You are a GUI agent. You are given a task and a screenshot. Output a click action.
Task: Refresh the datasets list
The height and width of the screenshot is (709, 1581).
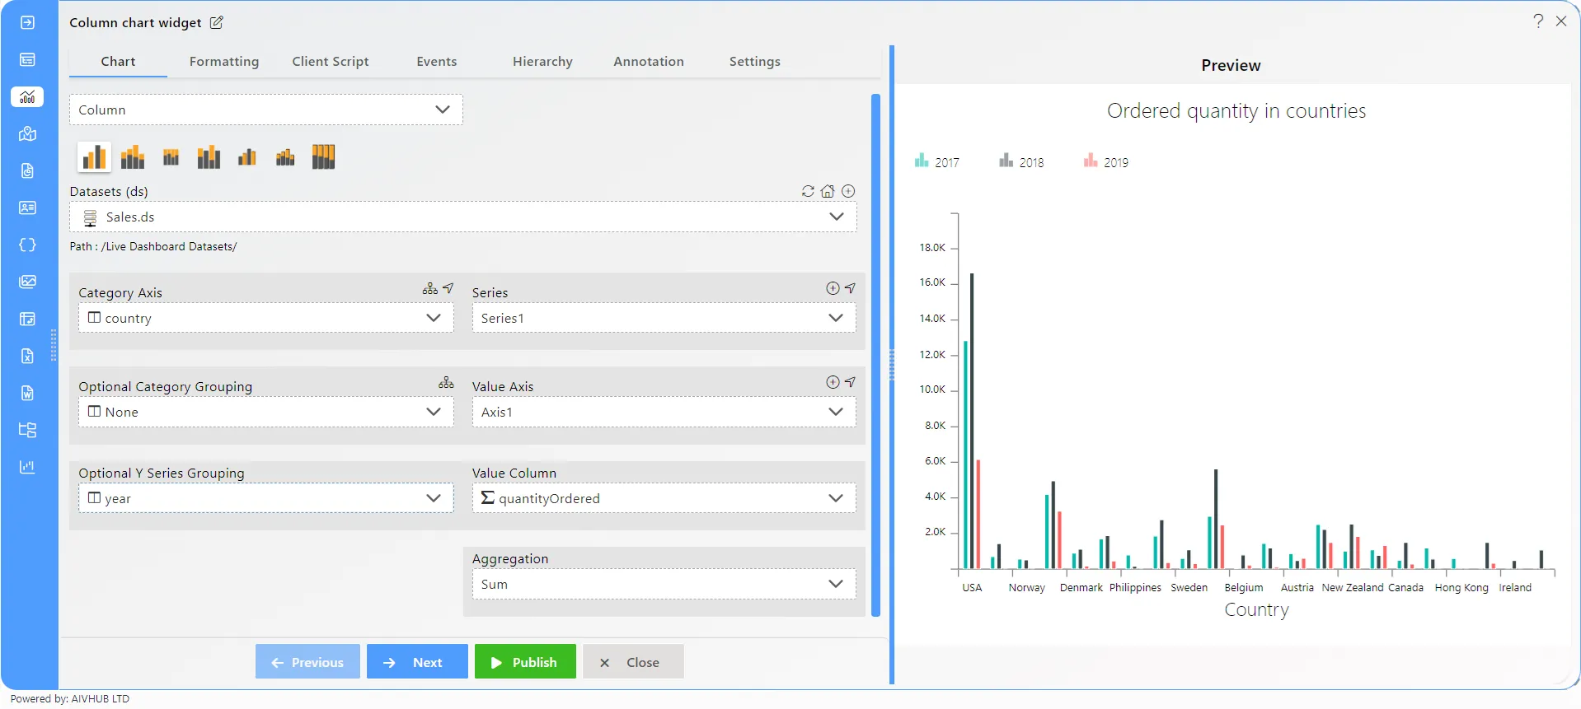tap(808, 191)
